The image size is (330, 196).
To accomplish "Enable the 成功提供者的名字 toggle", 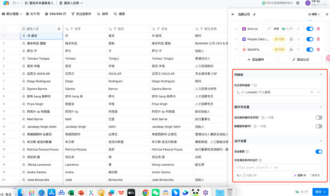I will point(319,117).
